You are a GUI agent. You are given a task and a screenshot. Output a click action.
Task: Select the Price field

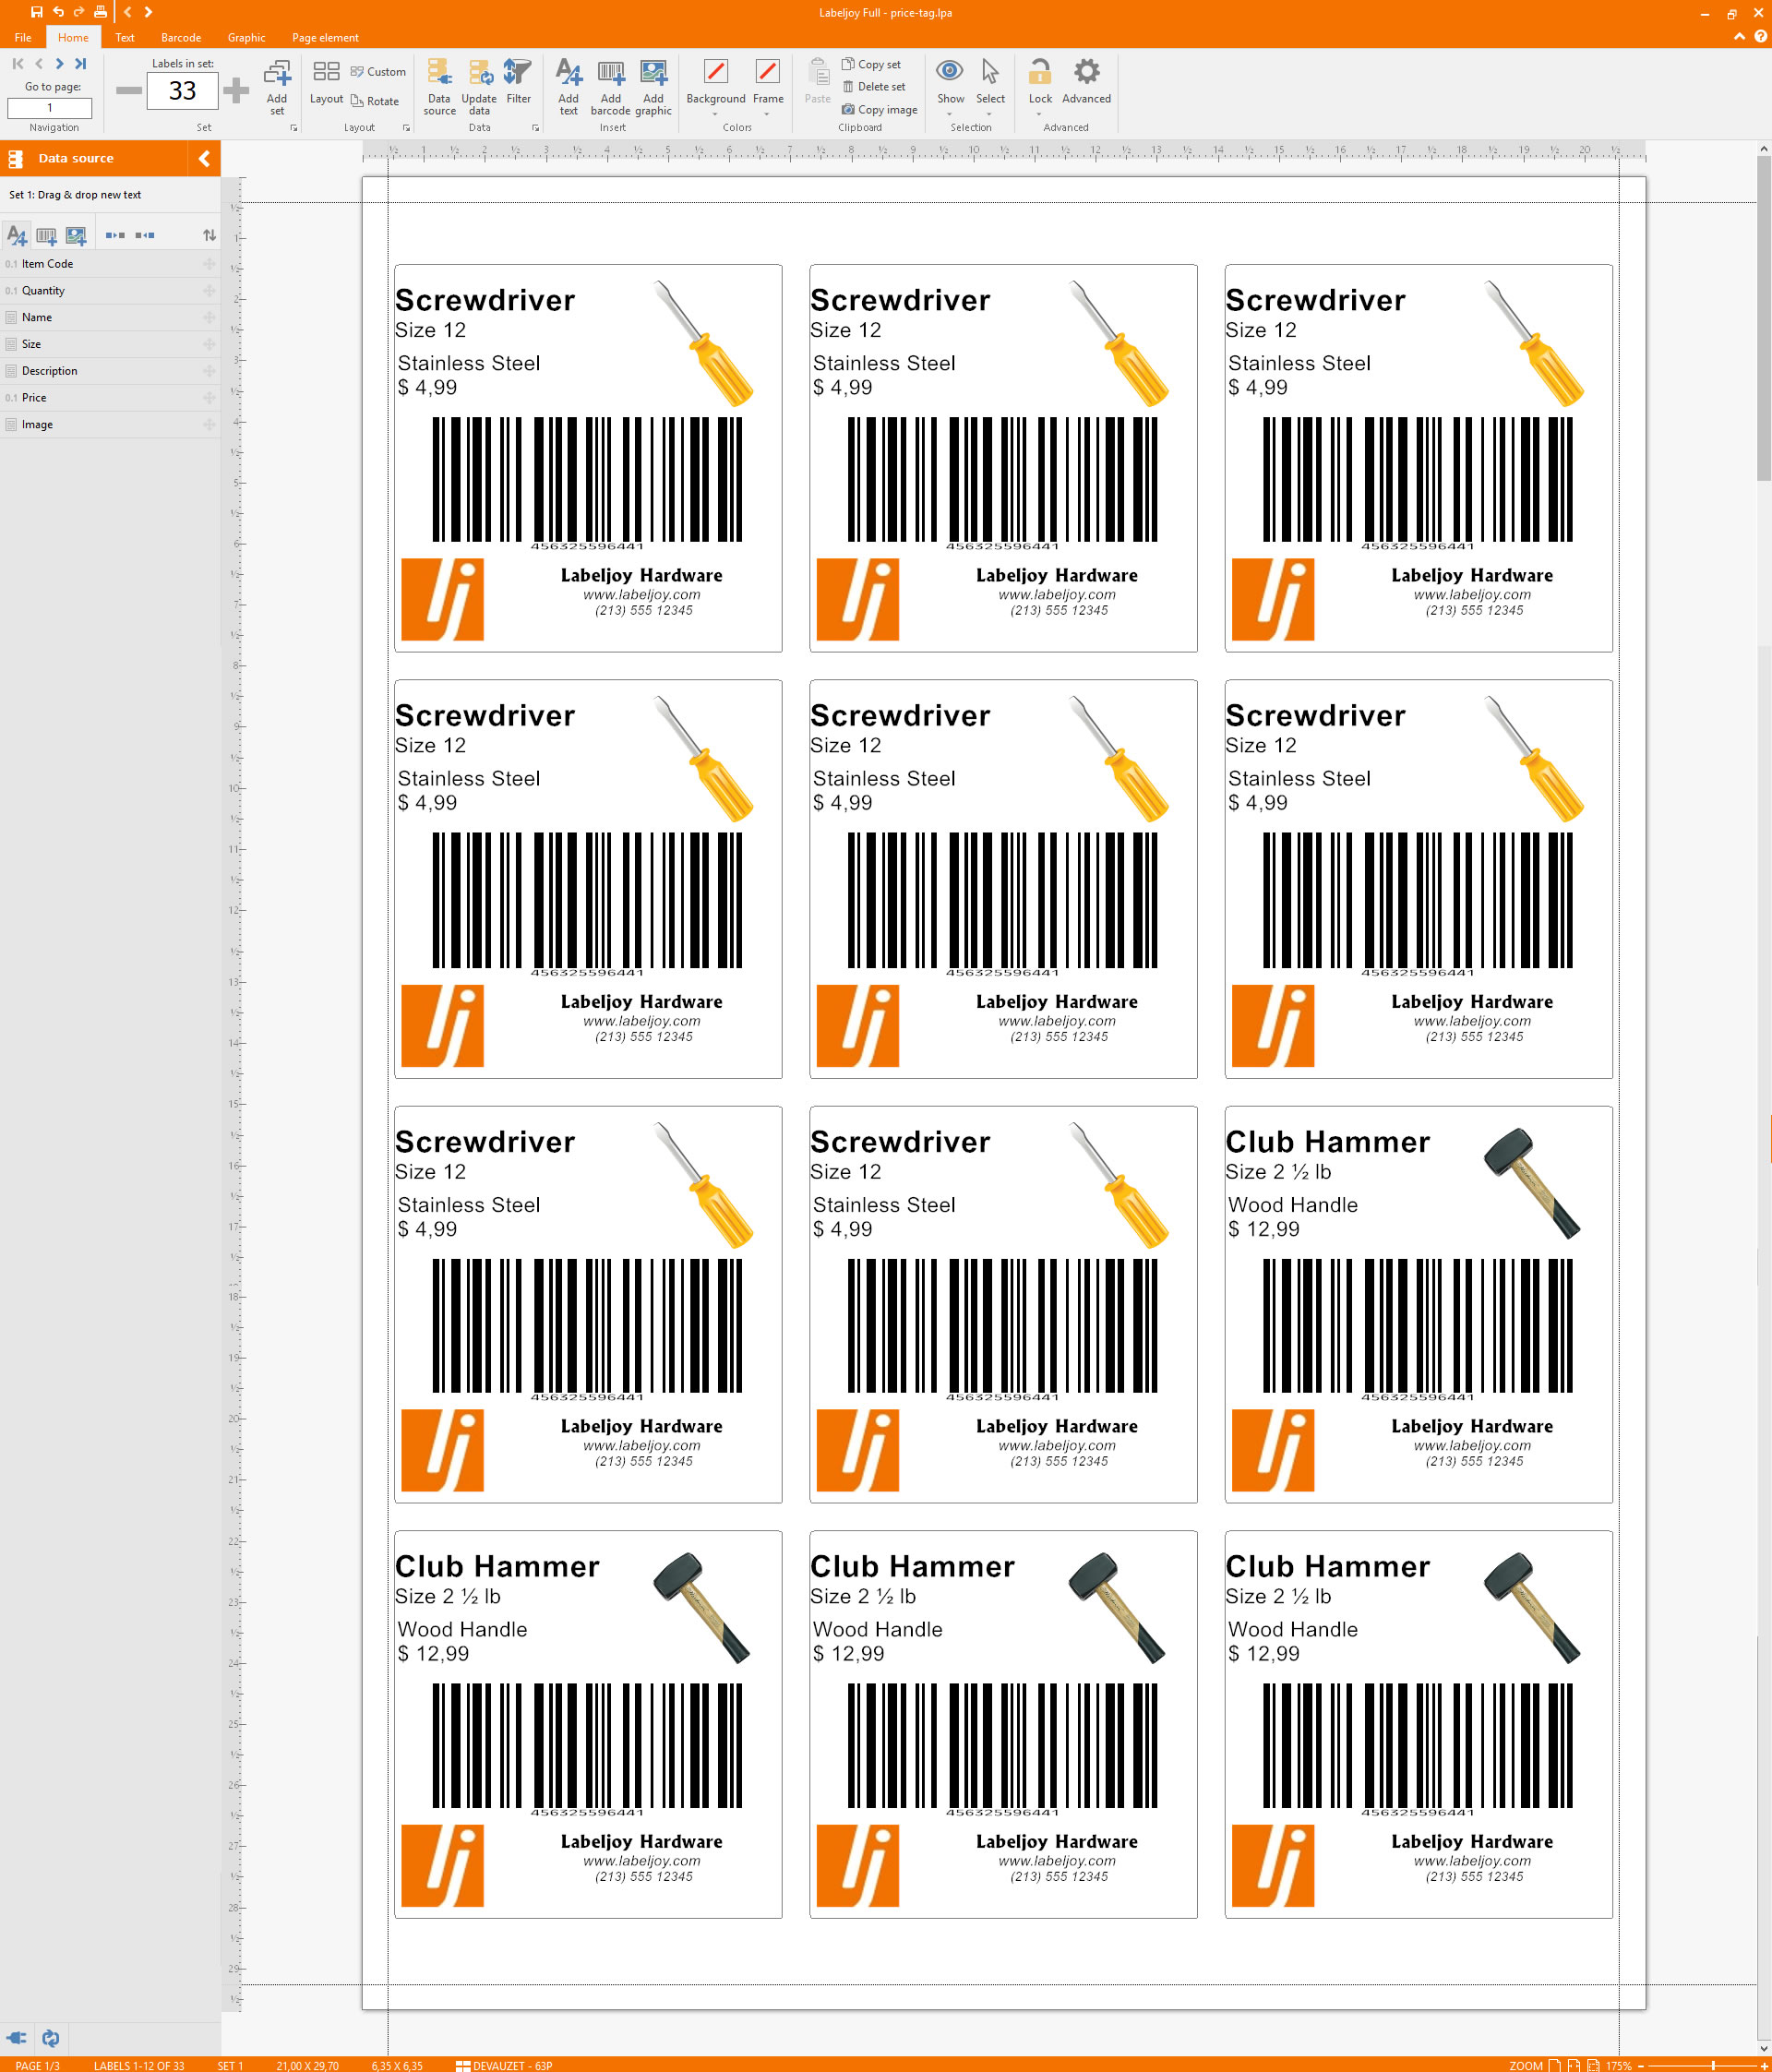[110, 398]
